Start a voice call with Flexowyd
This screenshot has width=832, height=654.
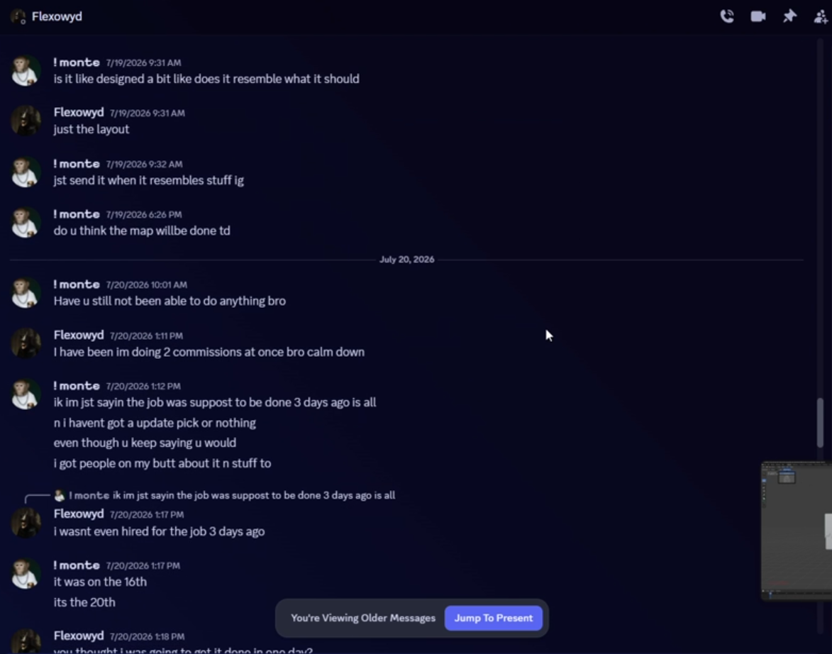point(727,16)
